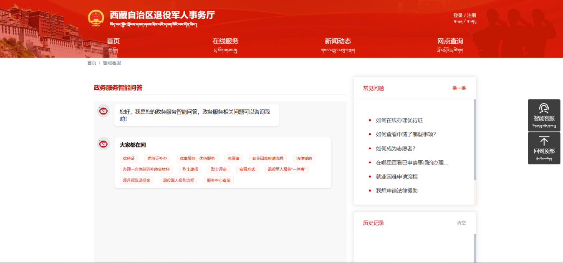Open FAQ item 我想申请法律援助
This screenshot has width=563, height=263.
pos(396,190)
